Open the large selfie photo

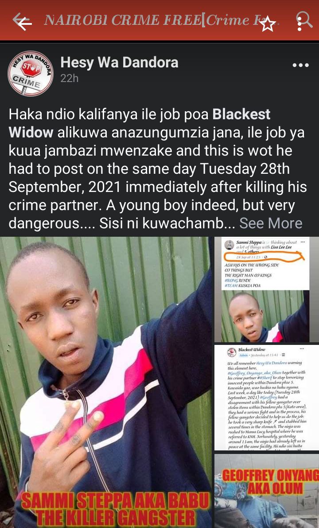(x=105, y=382)
